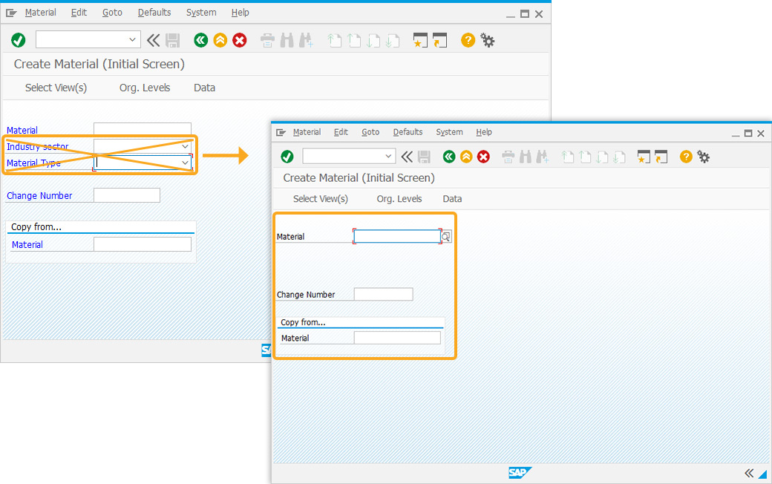
Task: Click the Change Number label in back window
Action: (39, 195)
